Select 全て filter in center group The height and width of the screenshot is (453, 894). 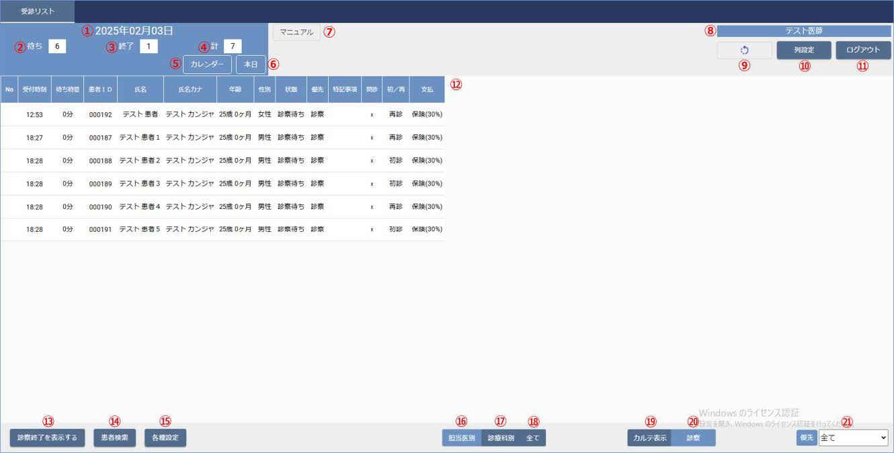pyautogui.click(x=533, y=438)
